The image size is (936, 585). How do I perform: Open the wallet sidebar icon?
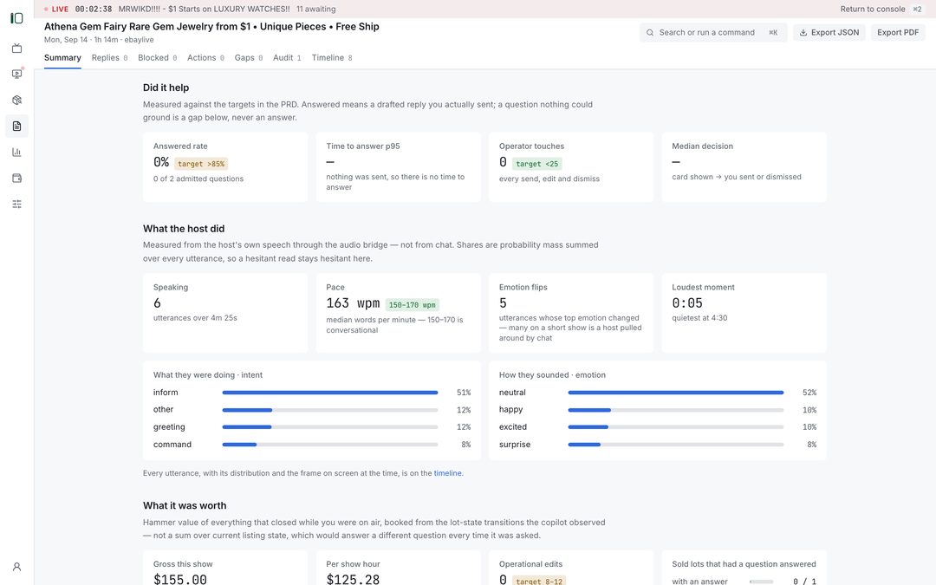(16, 178)
